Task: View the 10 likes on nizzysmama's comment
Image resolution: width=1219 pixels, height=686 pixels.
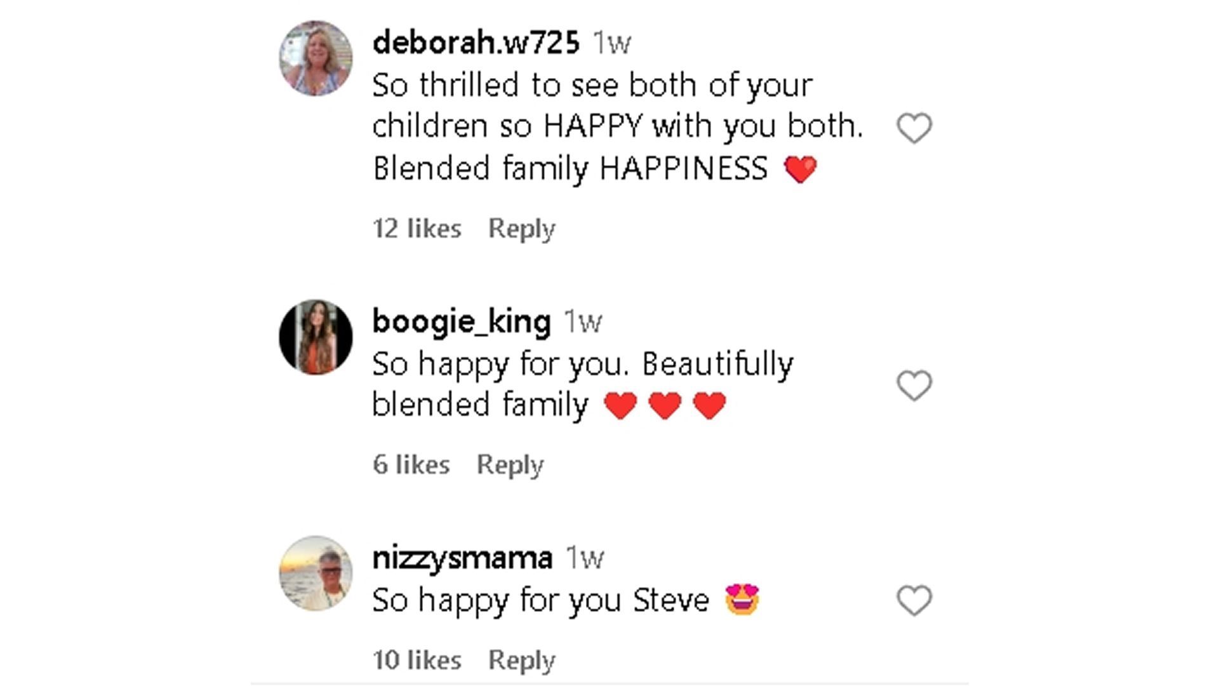Action: tap(416, 661)
